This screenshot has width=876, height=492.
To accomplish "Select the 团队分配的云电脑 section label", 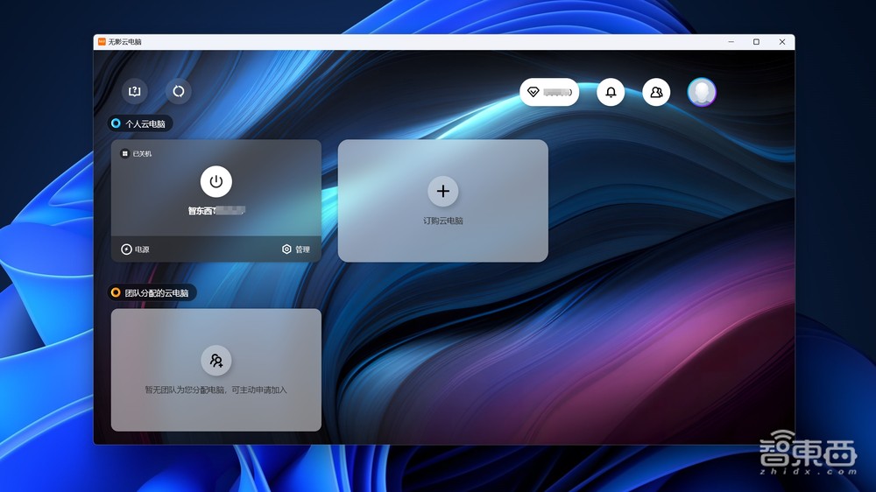I will (156, 292).
